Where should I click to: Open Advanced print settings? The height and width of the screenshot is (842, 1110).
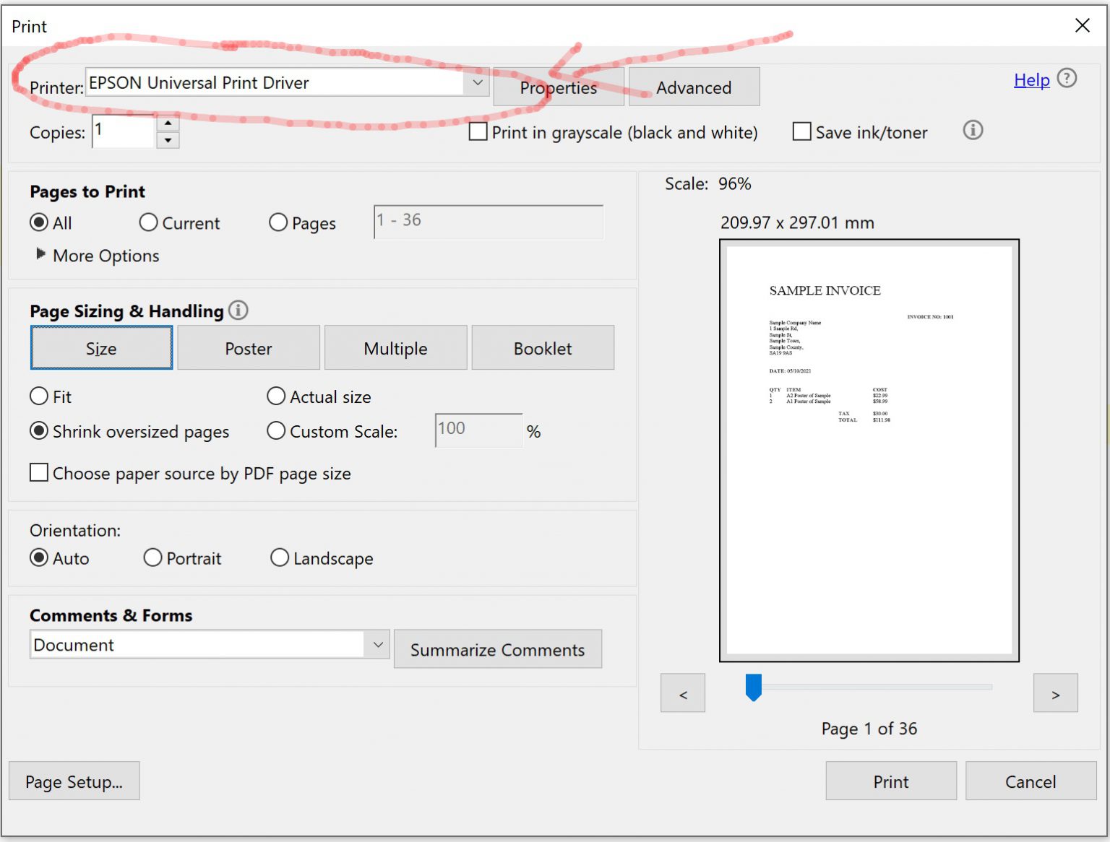pos(693,87)
